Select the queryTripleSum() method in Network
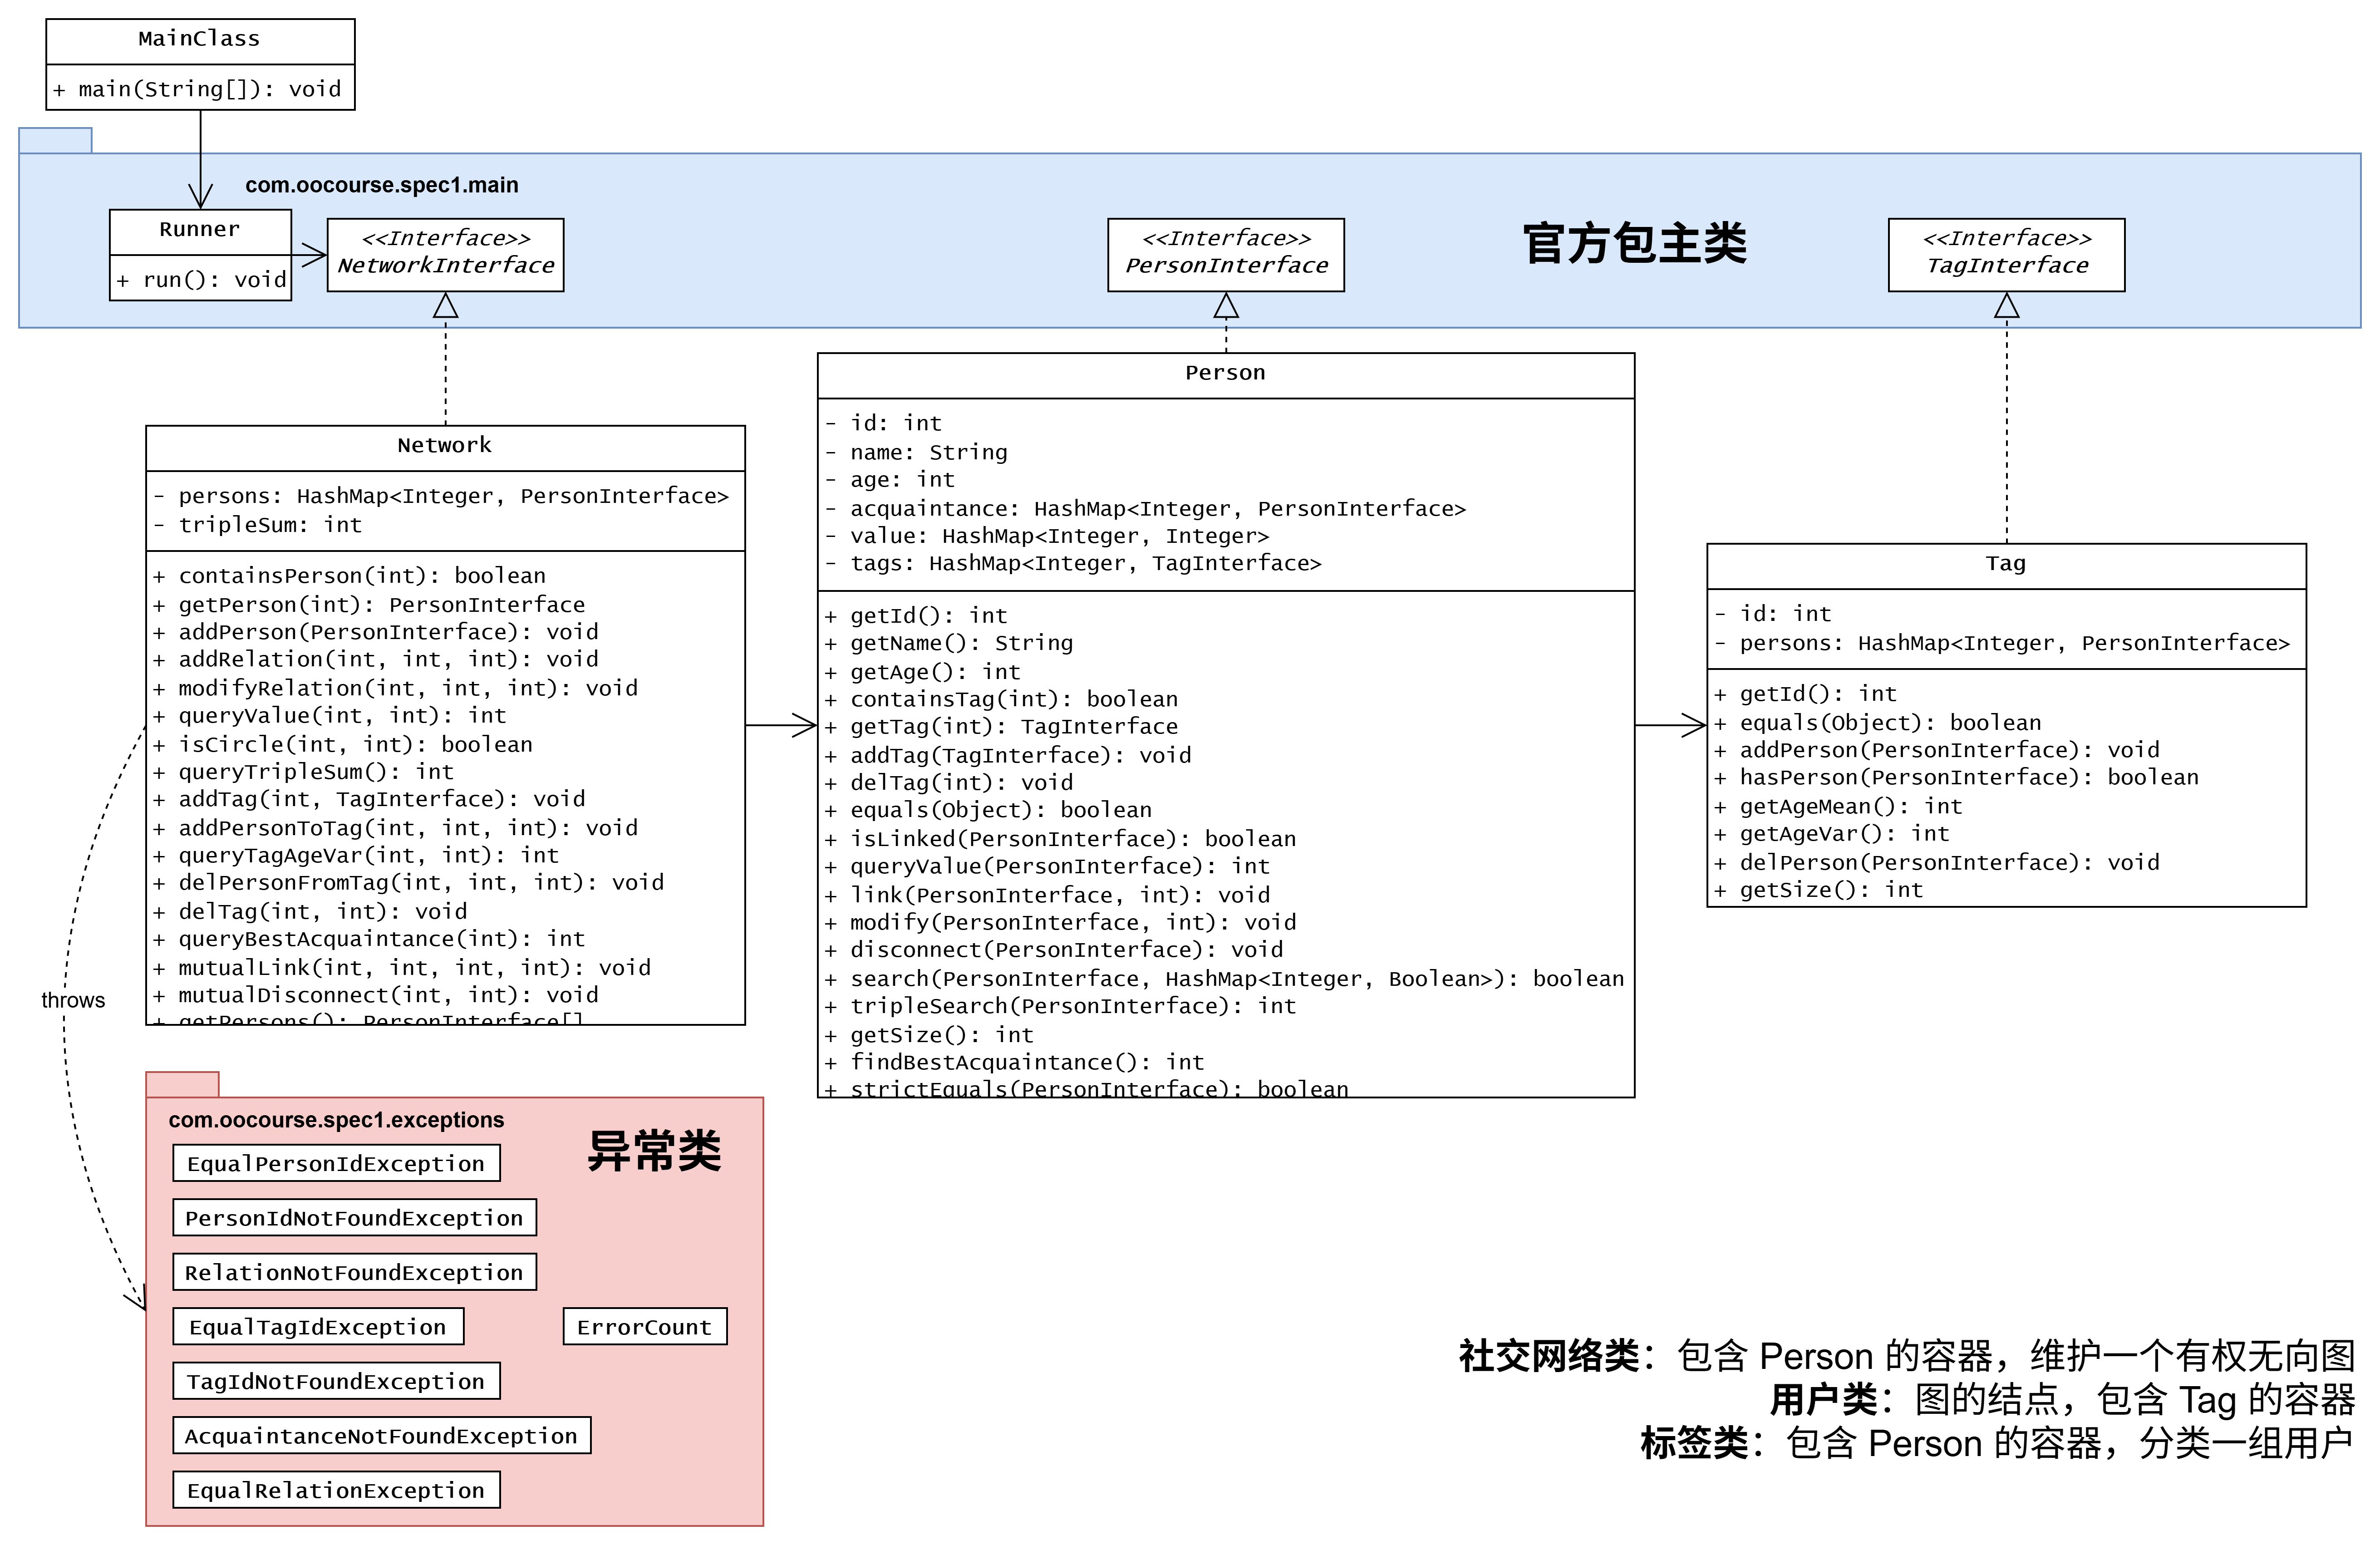The image size is (2380, 1545). pos(315,772)
